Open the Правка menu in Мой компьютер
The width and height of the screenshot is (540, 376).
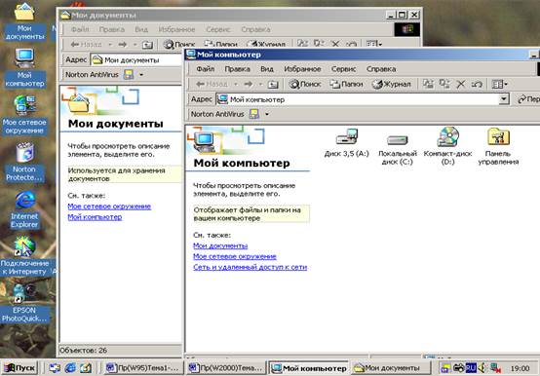[x=237, y=69]
